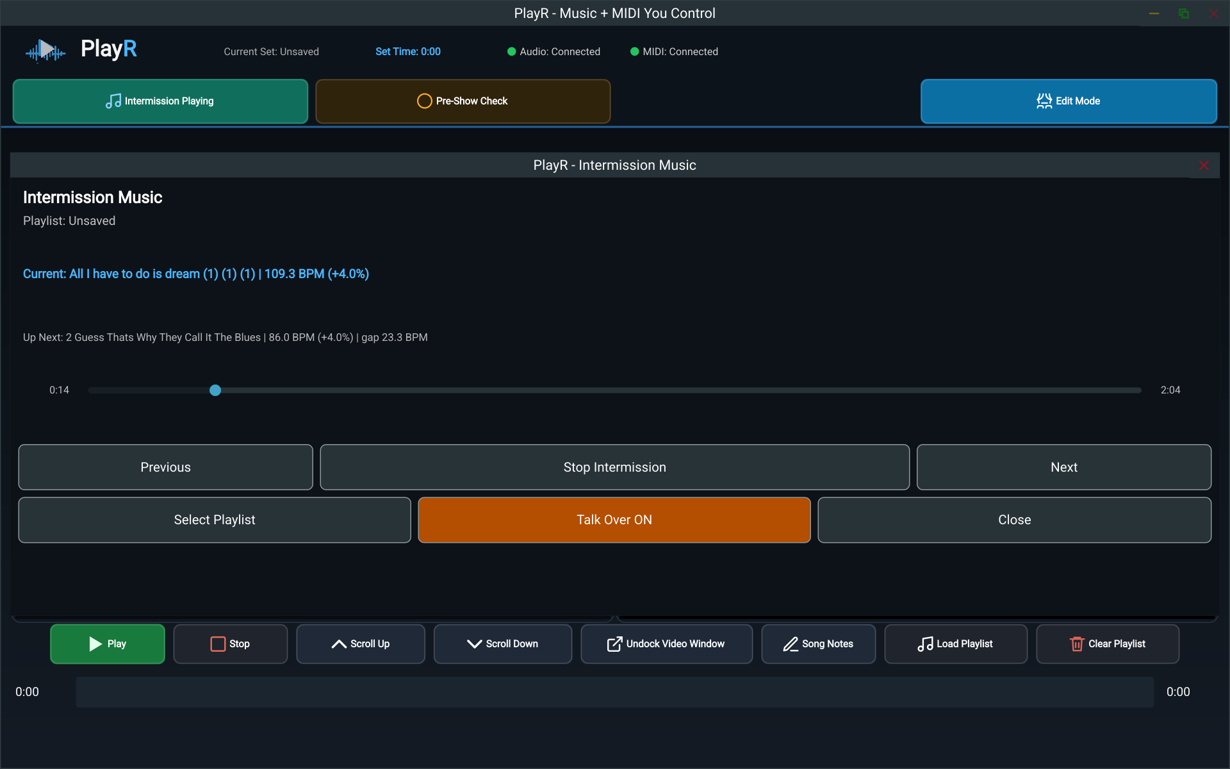Close the Intermission Music panel with red X
1230x769 pixels.
[1204, 165]
